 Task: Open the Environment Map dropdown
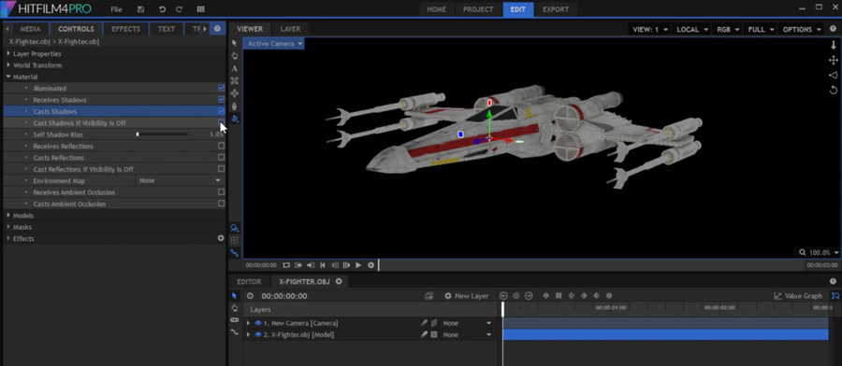pyautogui.click(x=180, y=180)
